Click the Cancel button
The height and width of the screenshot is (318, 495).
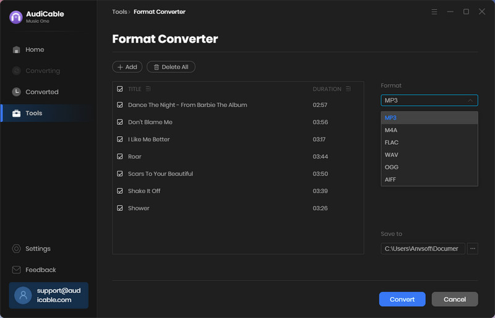pos(455,299)
